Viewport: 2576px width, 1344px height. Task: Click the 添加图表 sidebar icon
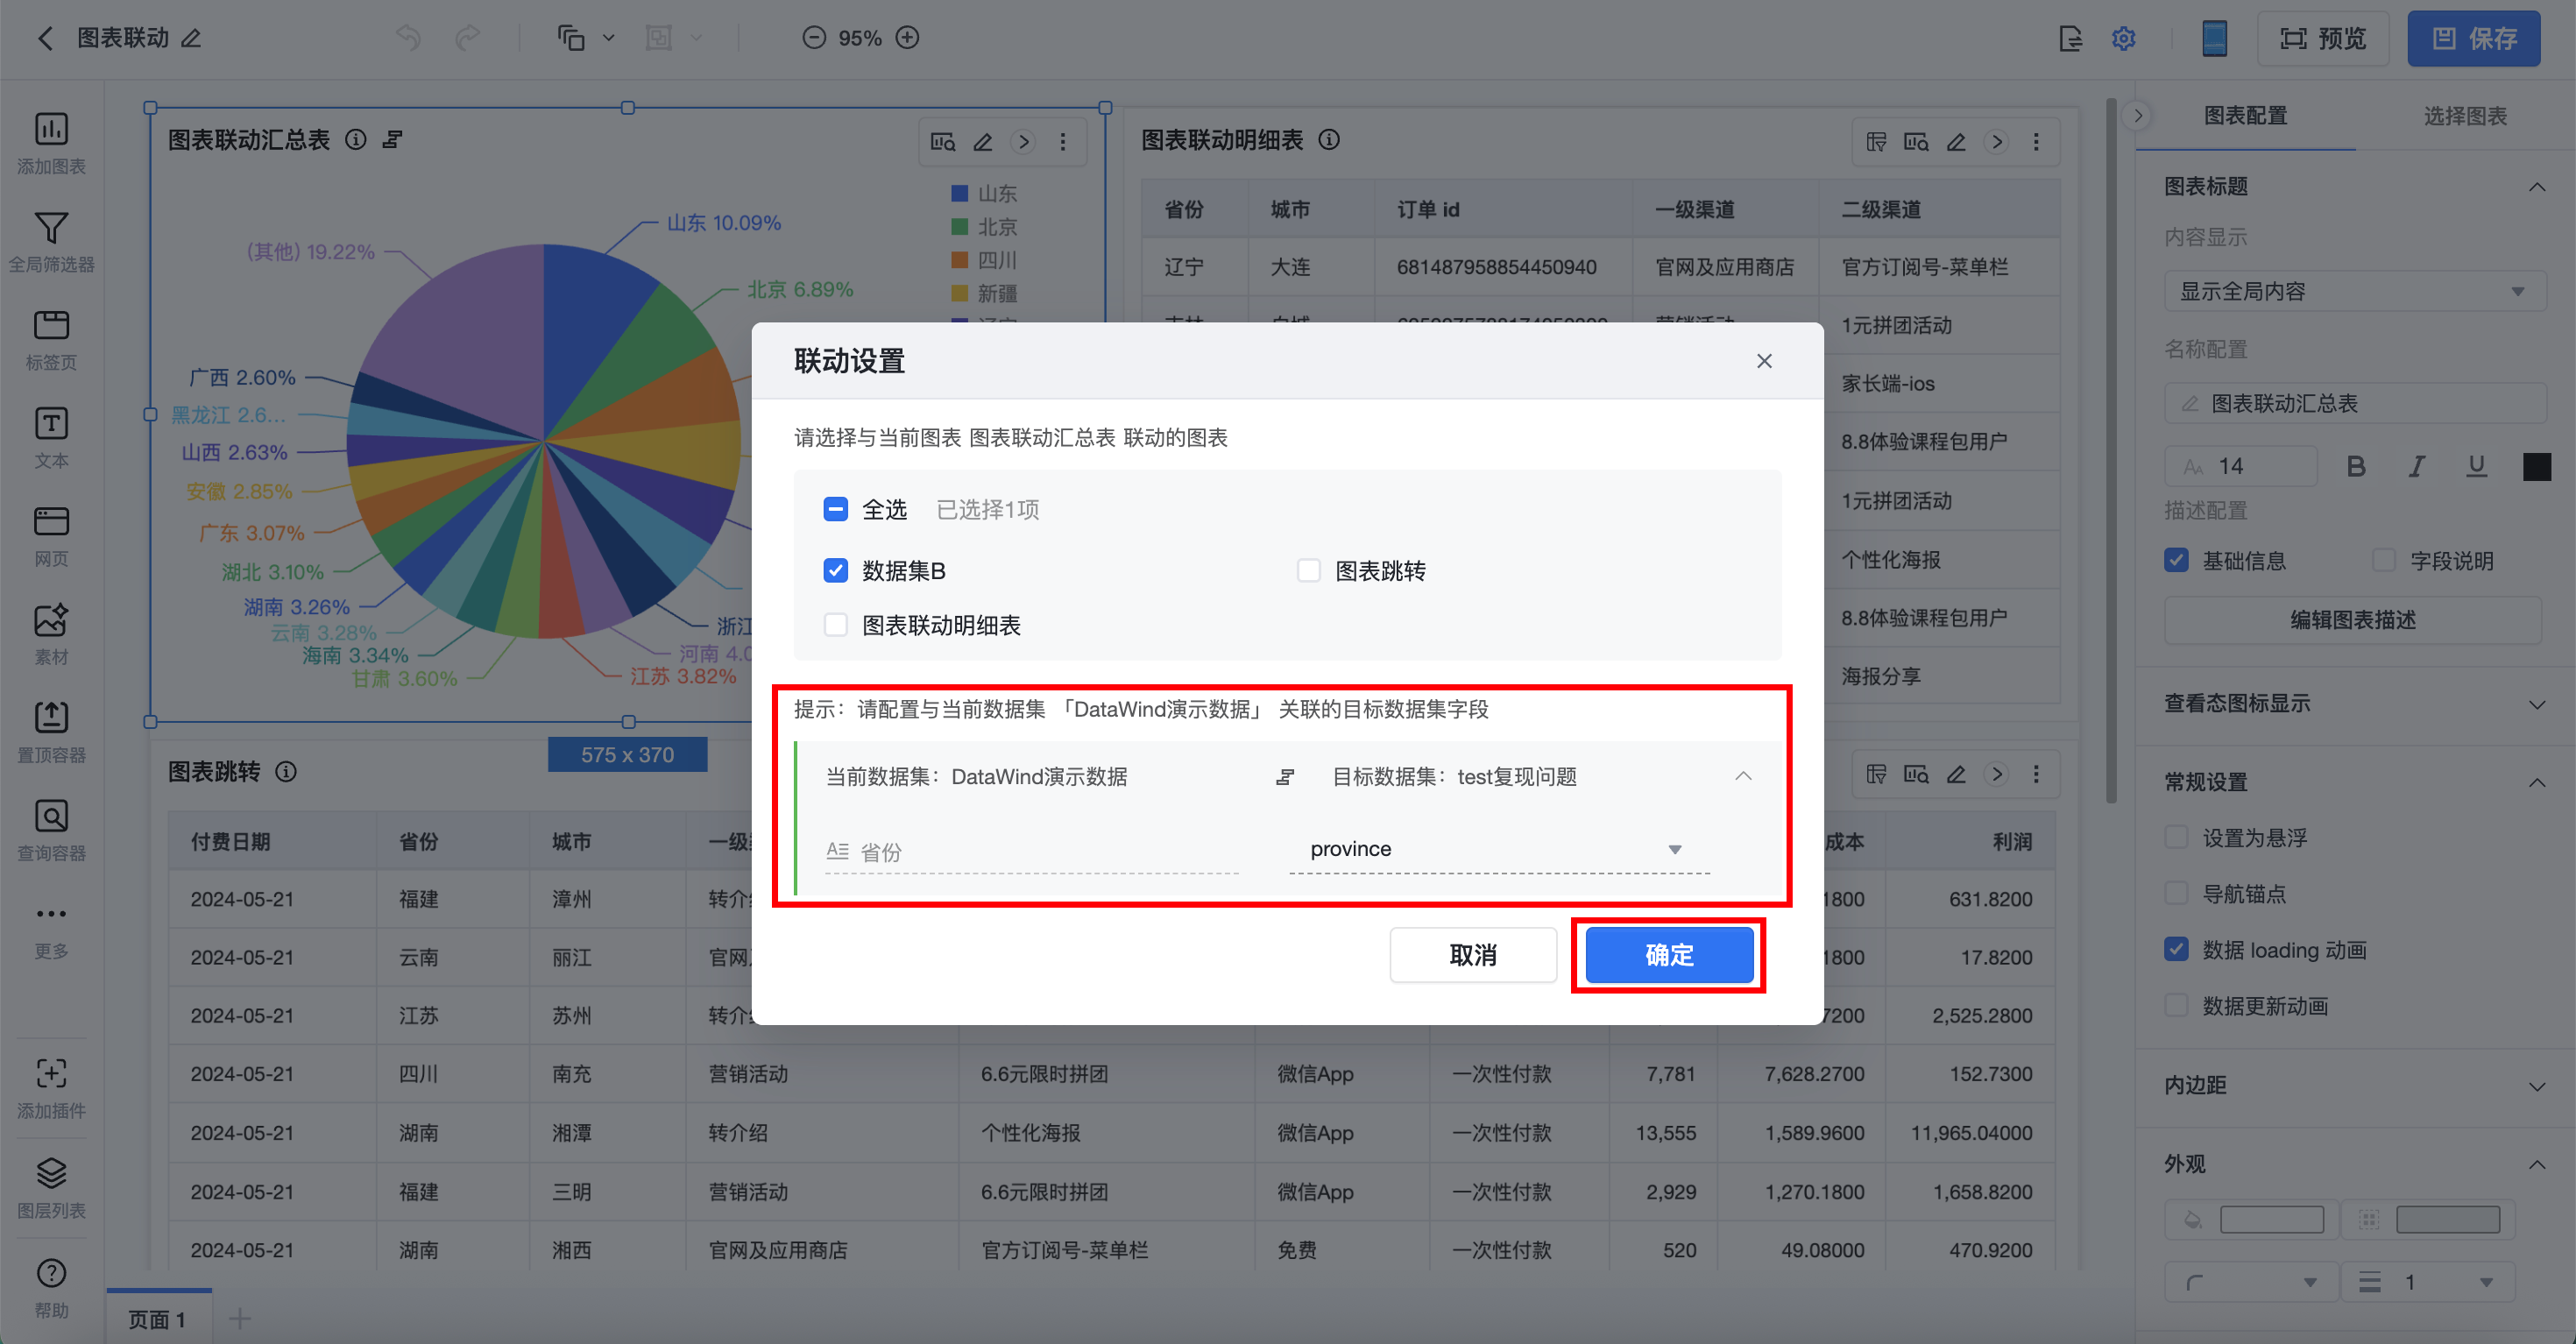(51, 130)
